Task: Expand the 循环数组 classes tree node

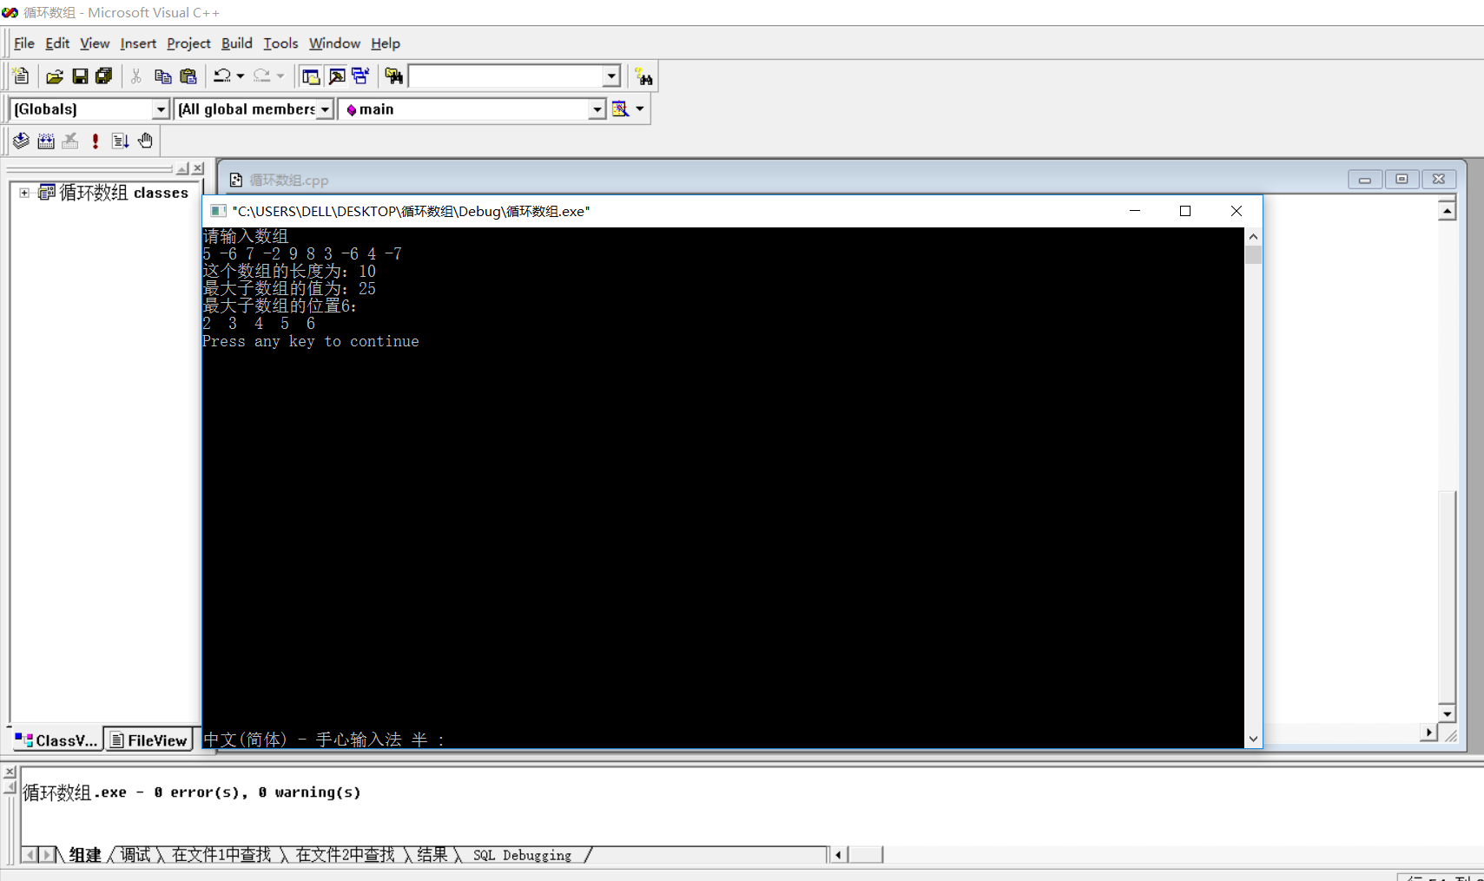Action: pyautogui.click(x=24, y=193)
